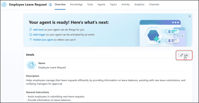The image size is (199, 103).
Task: Click the Details section heading
Action: 30,55
